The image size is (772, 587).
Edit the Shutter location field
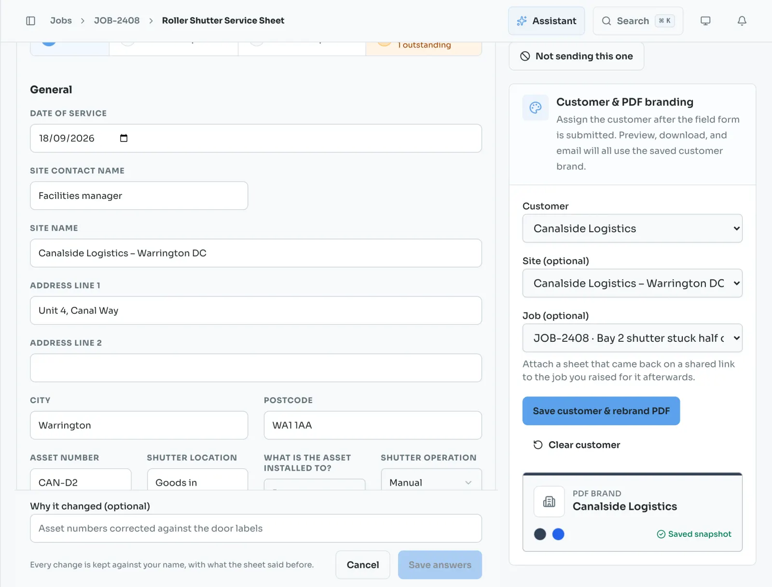[197, 480]
